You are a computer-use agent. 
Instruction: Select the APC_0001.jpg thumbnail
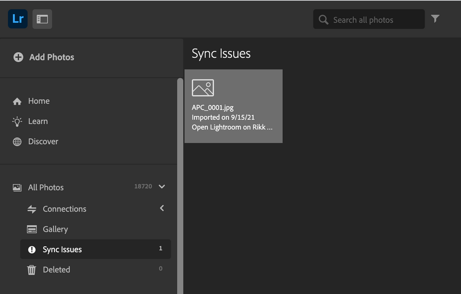233,106
